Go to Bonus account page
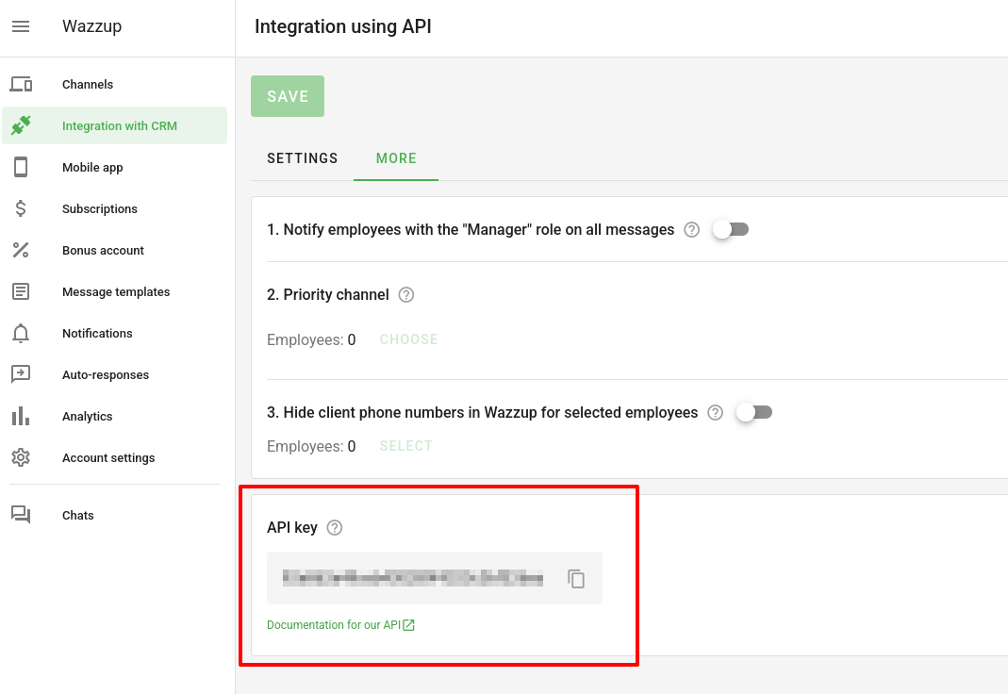The height and width of the screenshot is (694, 1008). click(114, 250)
